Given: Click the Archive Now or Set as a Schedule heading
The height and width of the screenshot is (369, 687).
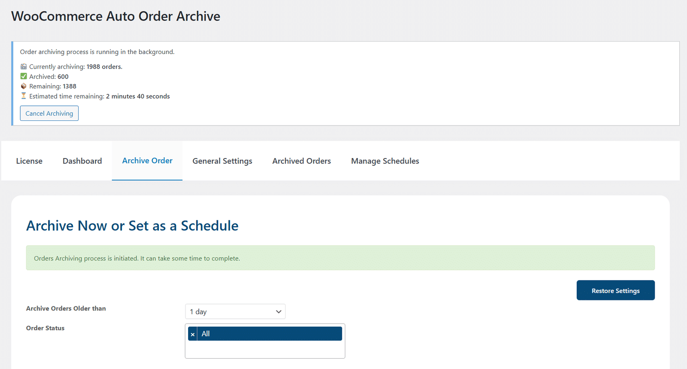Looking at the screenshot, I should [x=132, y=226].
